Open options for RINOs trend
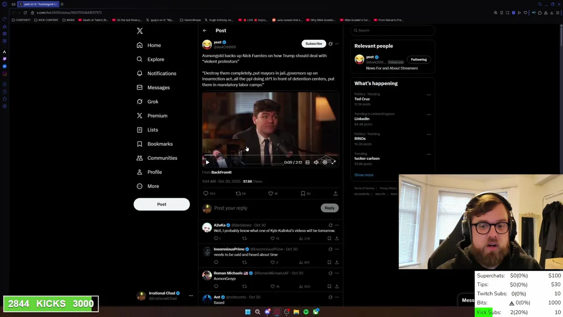The height and width of the screenshot is (317, 563). 428,134
